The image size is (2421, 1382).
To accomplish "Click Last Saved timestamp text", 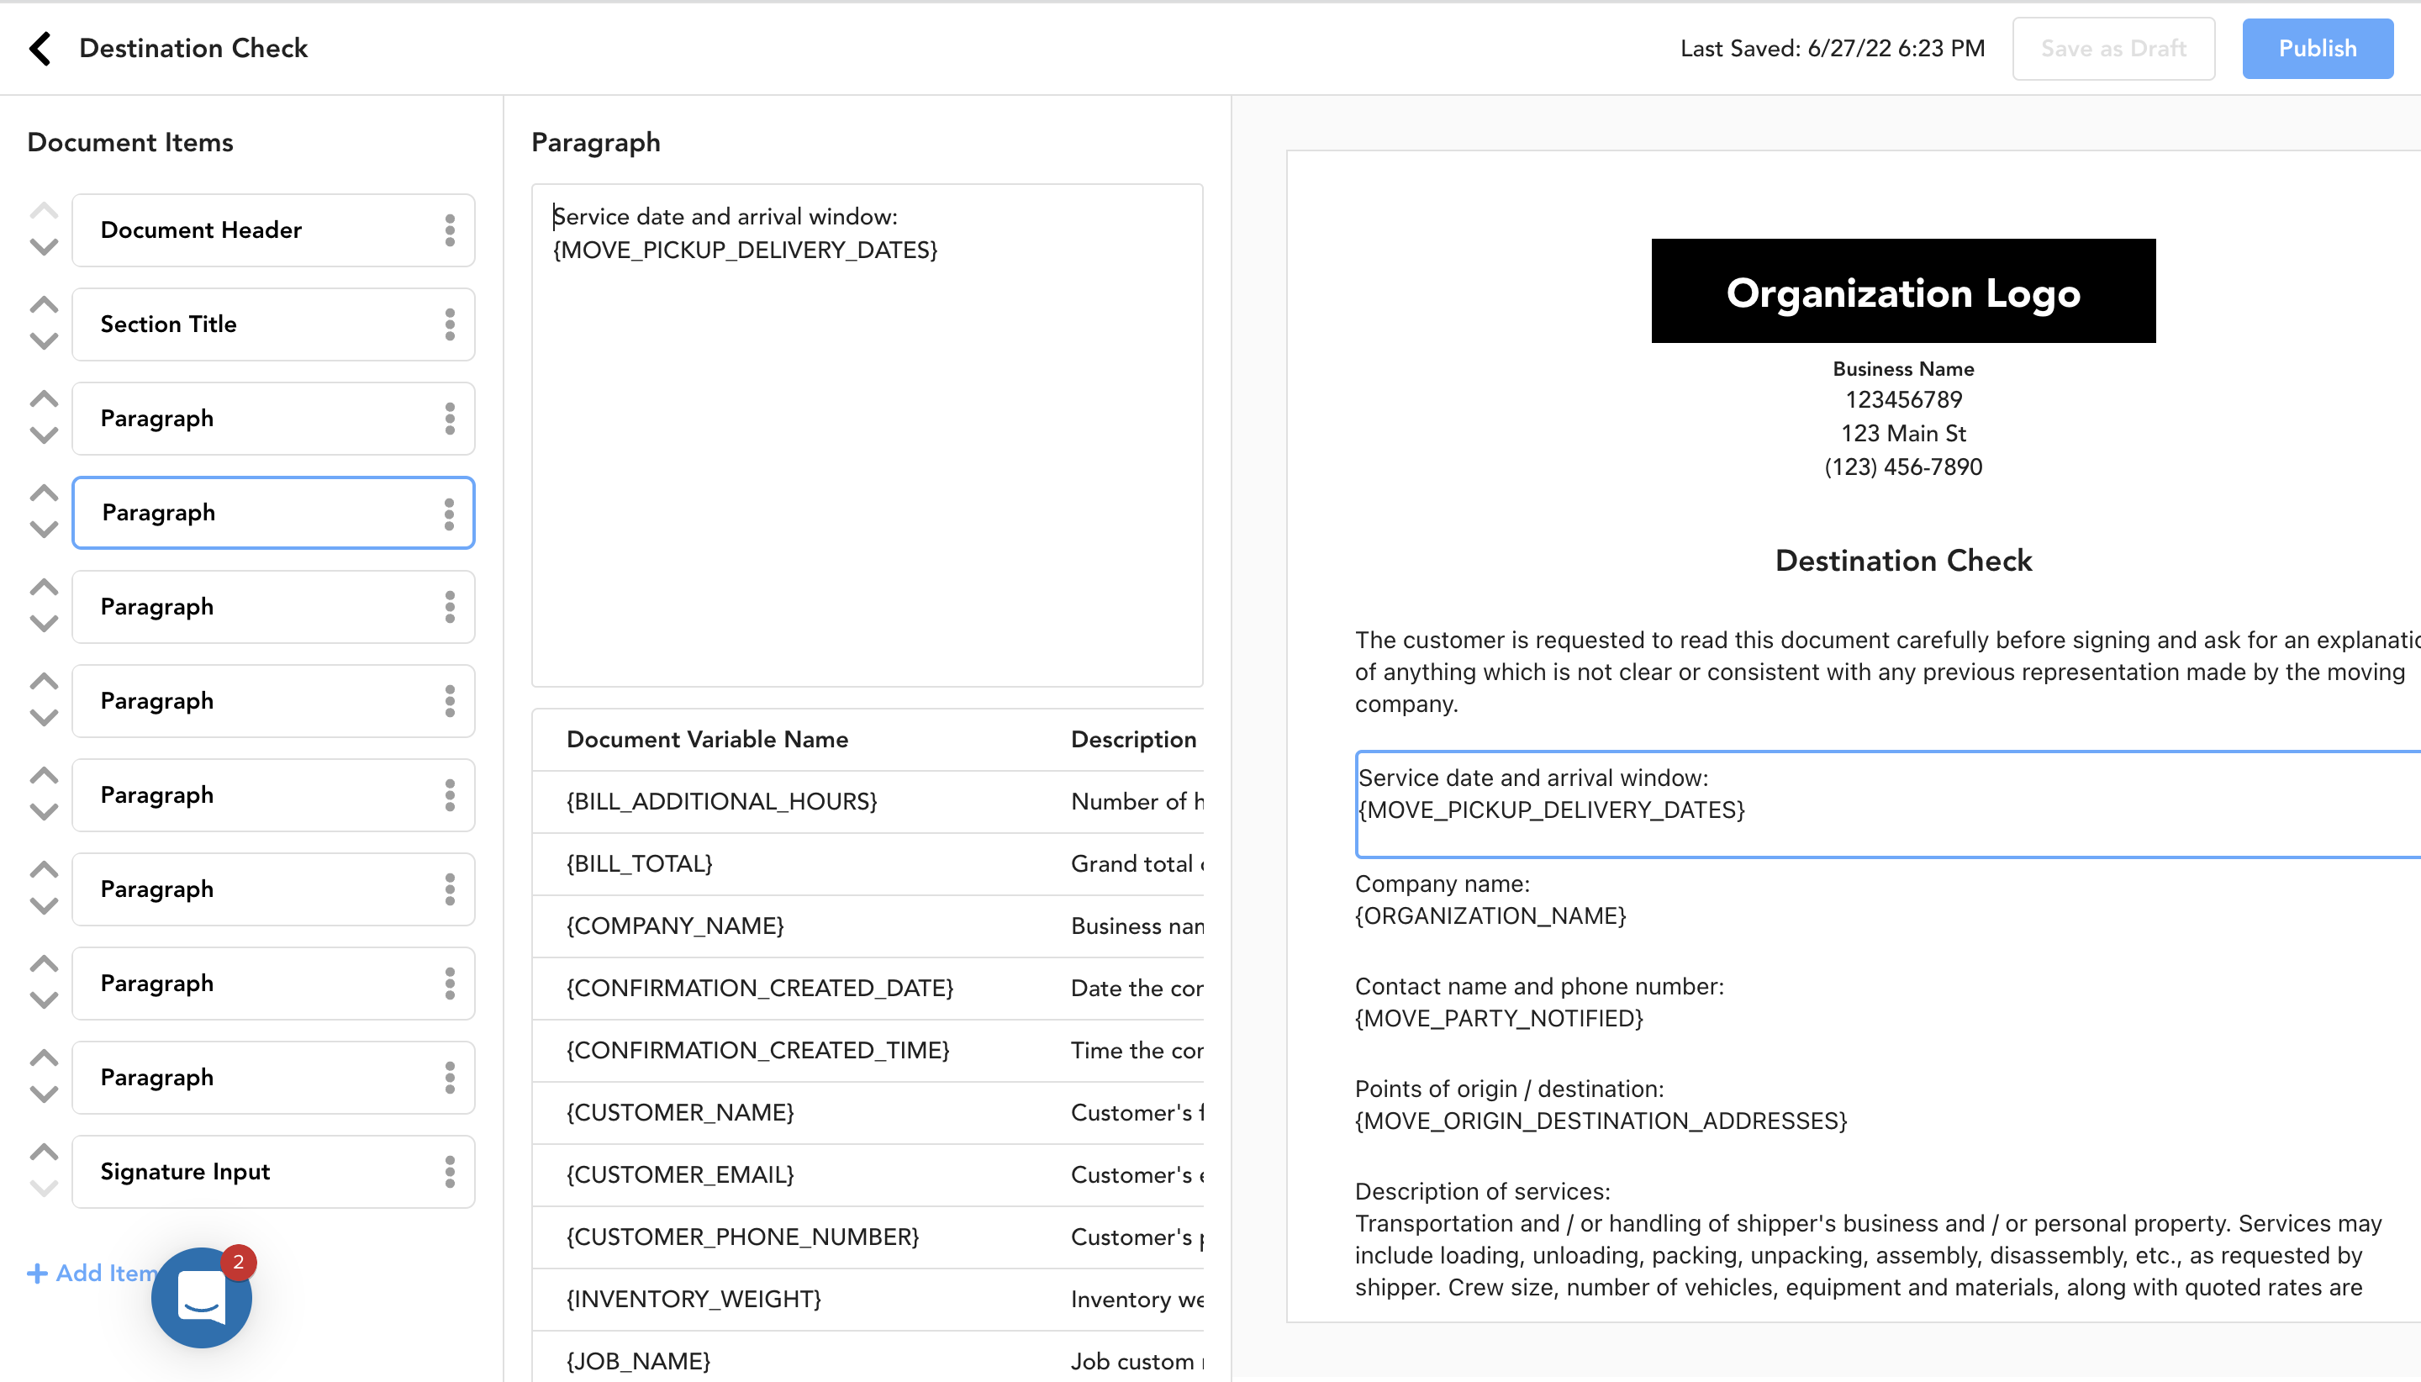I will tap(1832, 49).
